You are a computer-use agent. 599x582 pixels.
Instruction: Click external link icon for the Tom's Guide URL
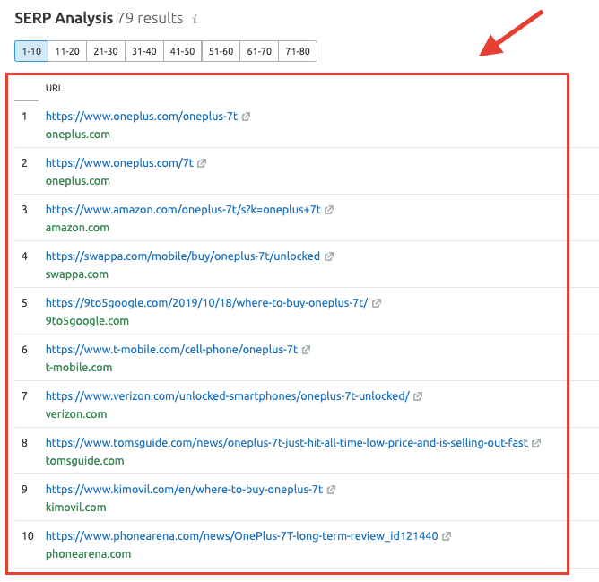click(x=536, y=443)
